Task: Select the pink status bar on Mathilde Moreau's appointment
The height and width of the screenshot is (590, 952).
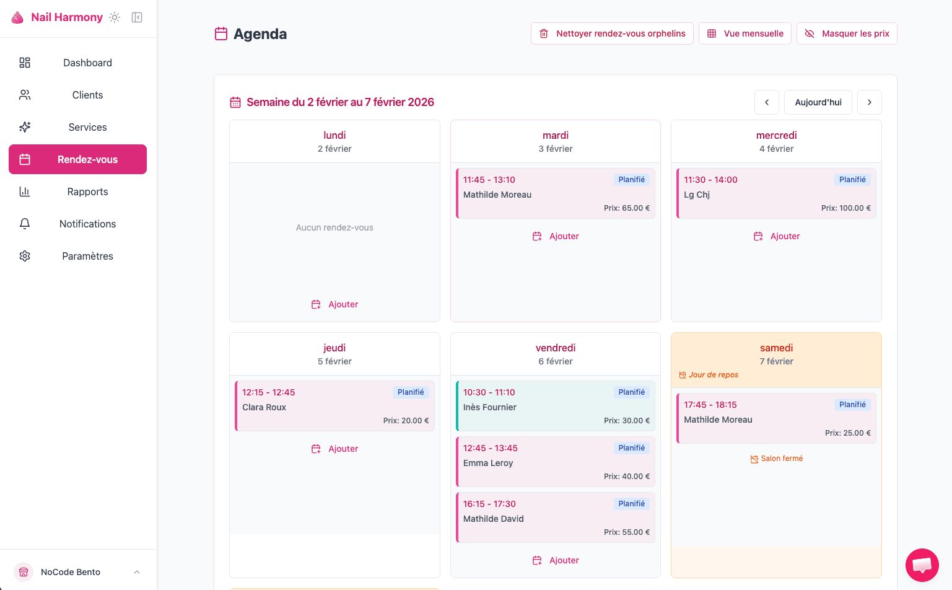Action: 458,193
